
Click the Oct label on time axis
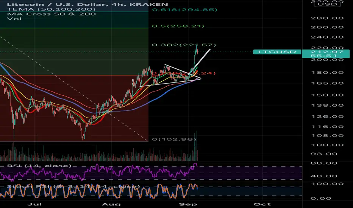click(x=262, y=204)
